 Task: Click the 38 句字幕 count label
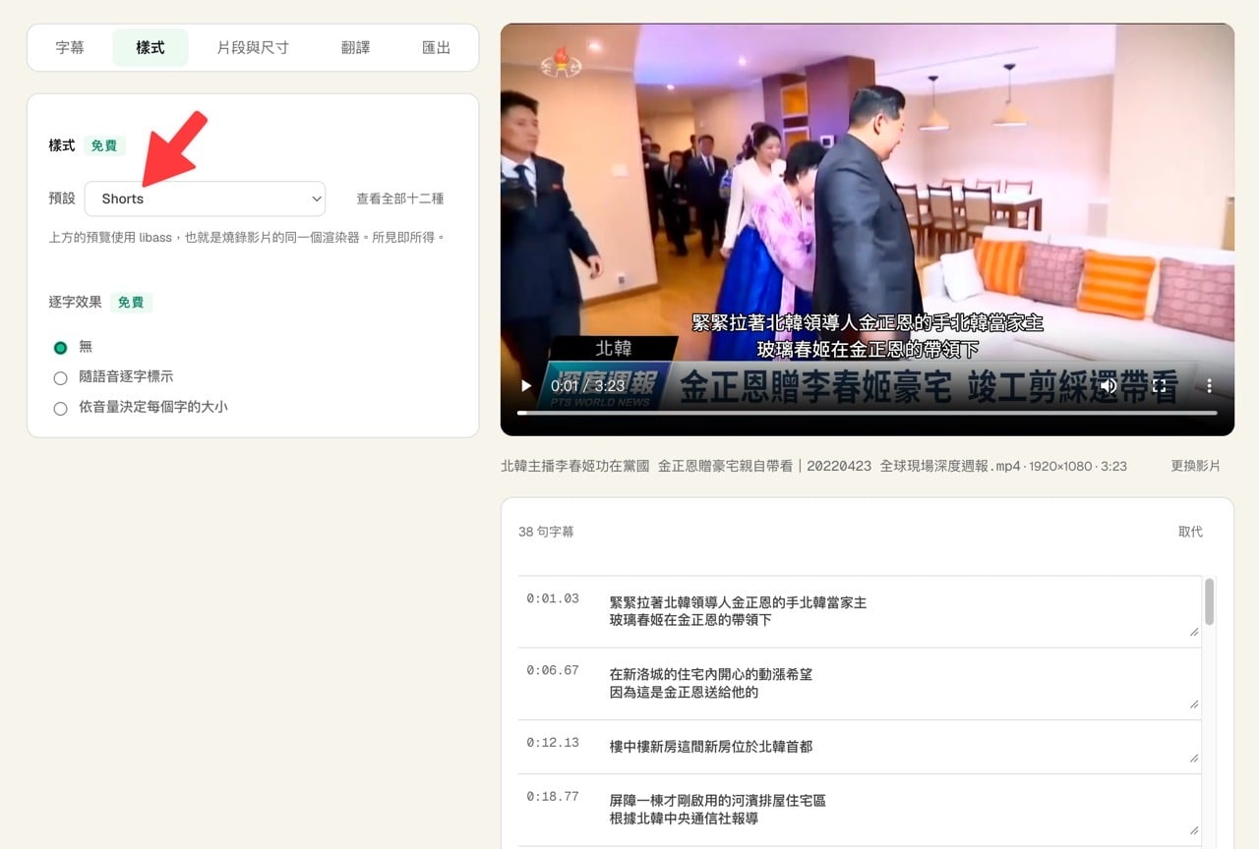click(546, 532)
